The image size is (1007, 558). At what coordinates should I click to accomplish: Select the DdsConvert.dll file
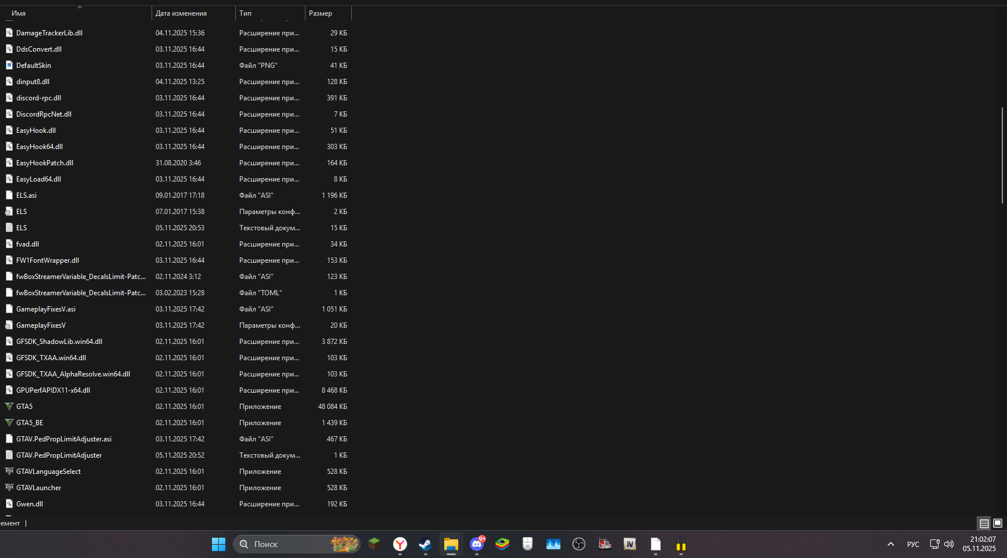click(x=39, y=49)
